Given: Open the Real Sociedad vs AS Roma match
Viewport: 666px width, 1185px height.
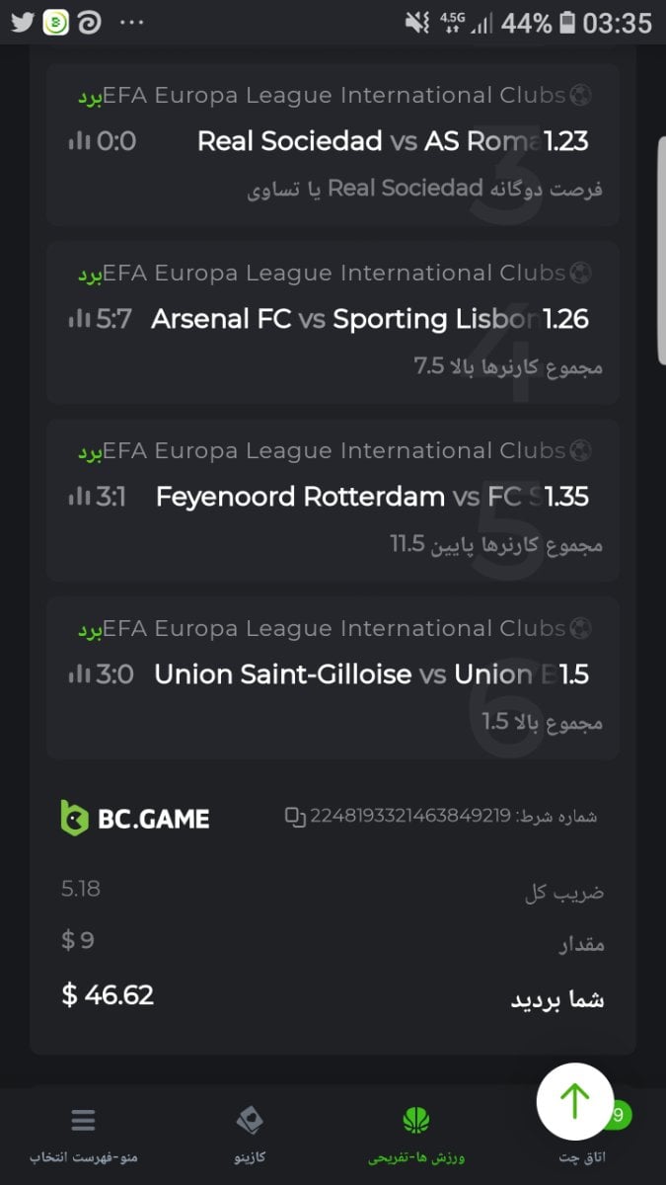Looking at the screenshot, I should pyautogui.click(x=369, y=141).
